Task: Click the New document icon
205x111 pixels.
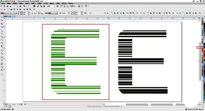Action: click(x=2, y=6)
